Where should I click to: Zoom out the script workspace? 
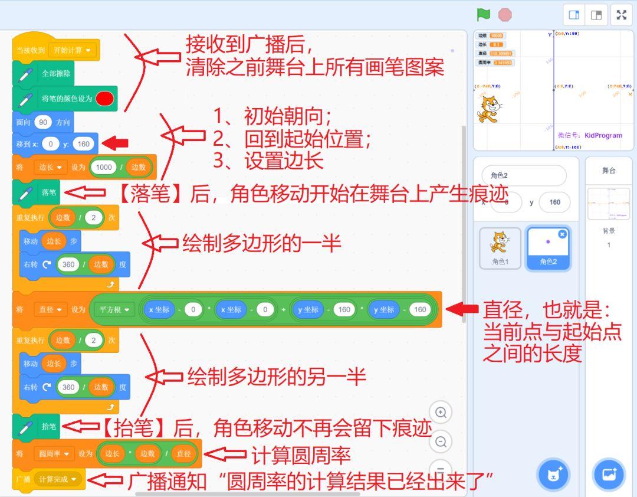tap(441, 442)
